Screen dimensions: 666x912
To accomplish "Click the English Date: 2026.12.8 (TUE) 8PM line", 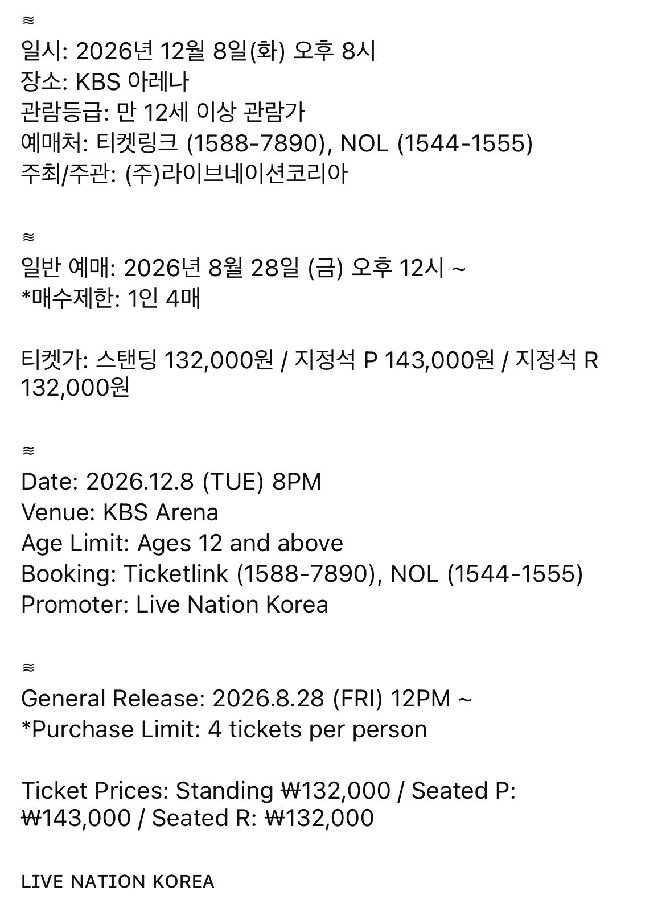I will [x=171, y=482].
